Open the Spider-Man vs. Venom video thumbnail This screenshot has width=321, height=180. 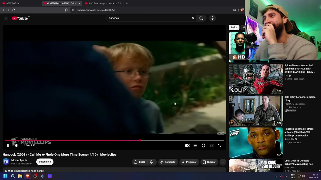click(x=256, y=79)
